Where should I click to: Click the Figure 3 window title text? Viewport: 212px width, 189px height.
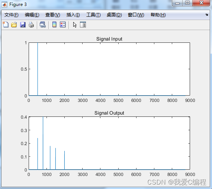tap(18, 4)
